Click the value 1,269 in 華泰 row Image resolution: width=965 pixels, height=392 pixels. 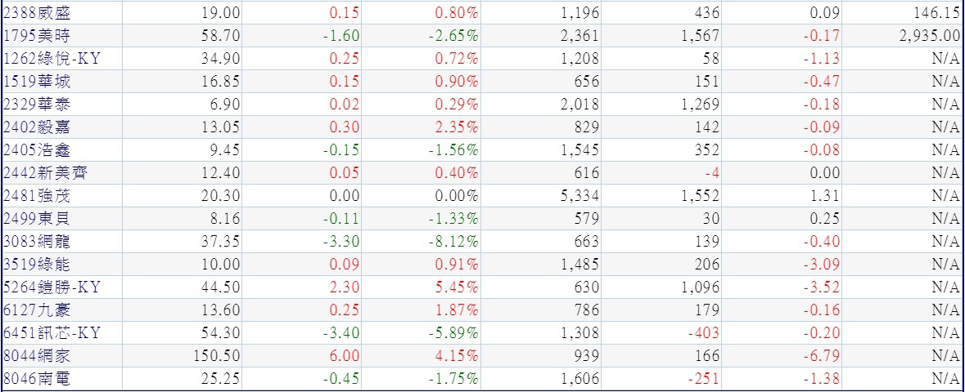point(700,105)
